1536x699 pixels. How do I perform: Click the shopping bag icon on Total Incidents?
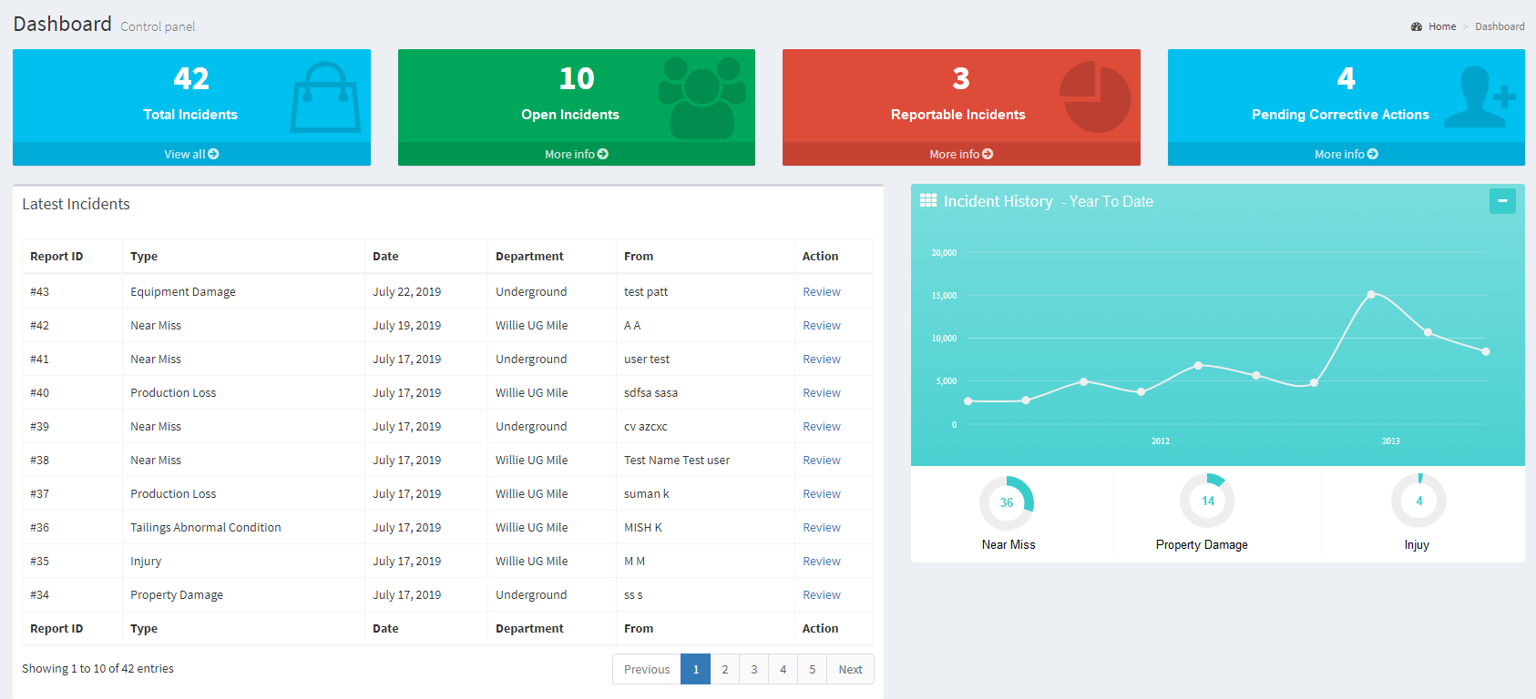(325, 97)
